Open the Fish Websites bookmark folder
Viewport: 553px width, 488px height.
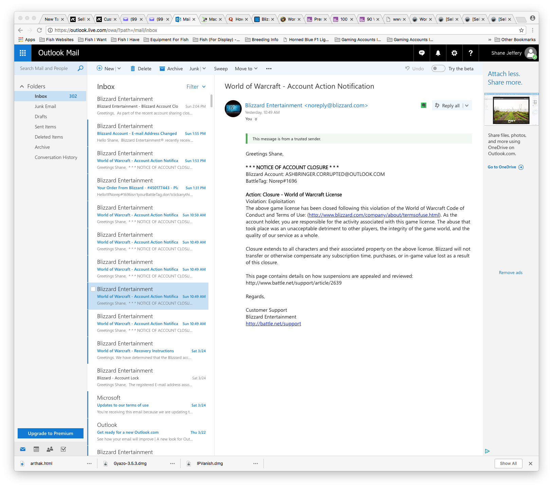coord(57,40)
